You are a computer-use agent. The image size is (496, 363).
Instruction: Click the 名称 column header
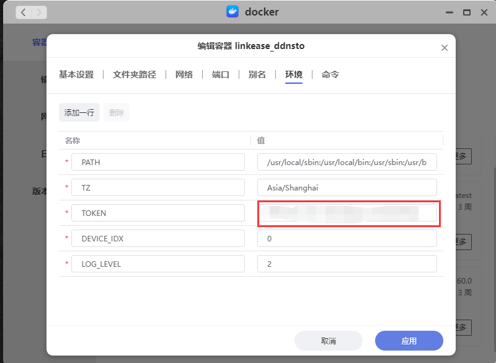[x=73, y=140]
